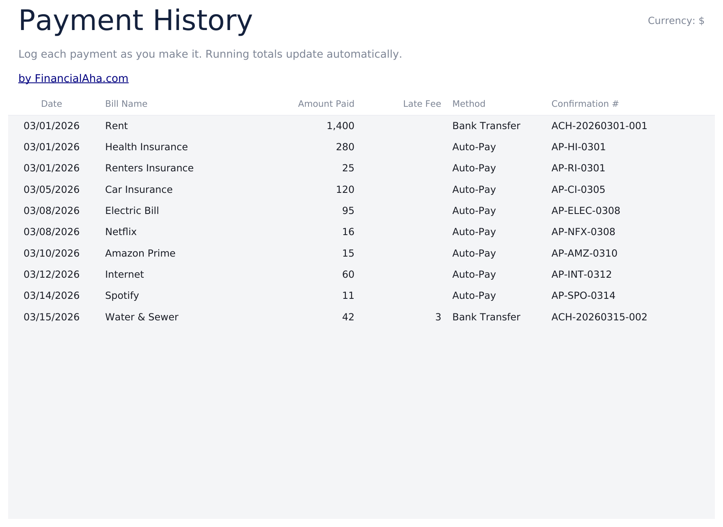Select confirmation AP-CI-0305
723x527 pixels.
[x=578, y=190]
